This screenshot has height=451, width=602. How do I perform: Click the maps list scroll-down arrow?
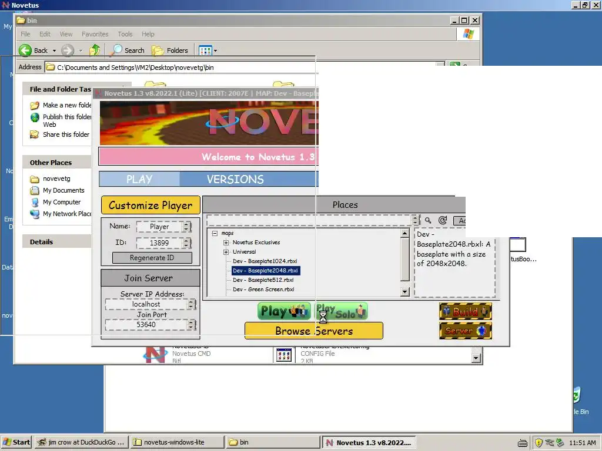pyautogui.click(x=404, y=292)
